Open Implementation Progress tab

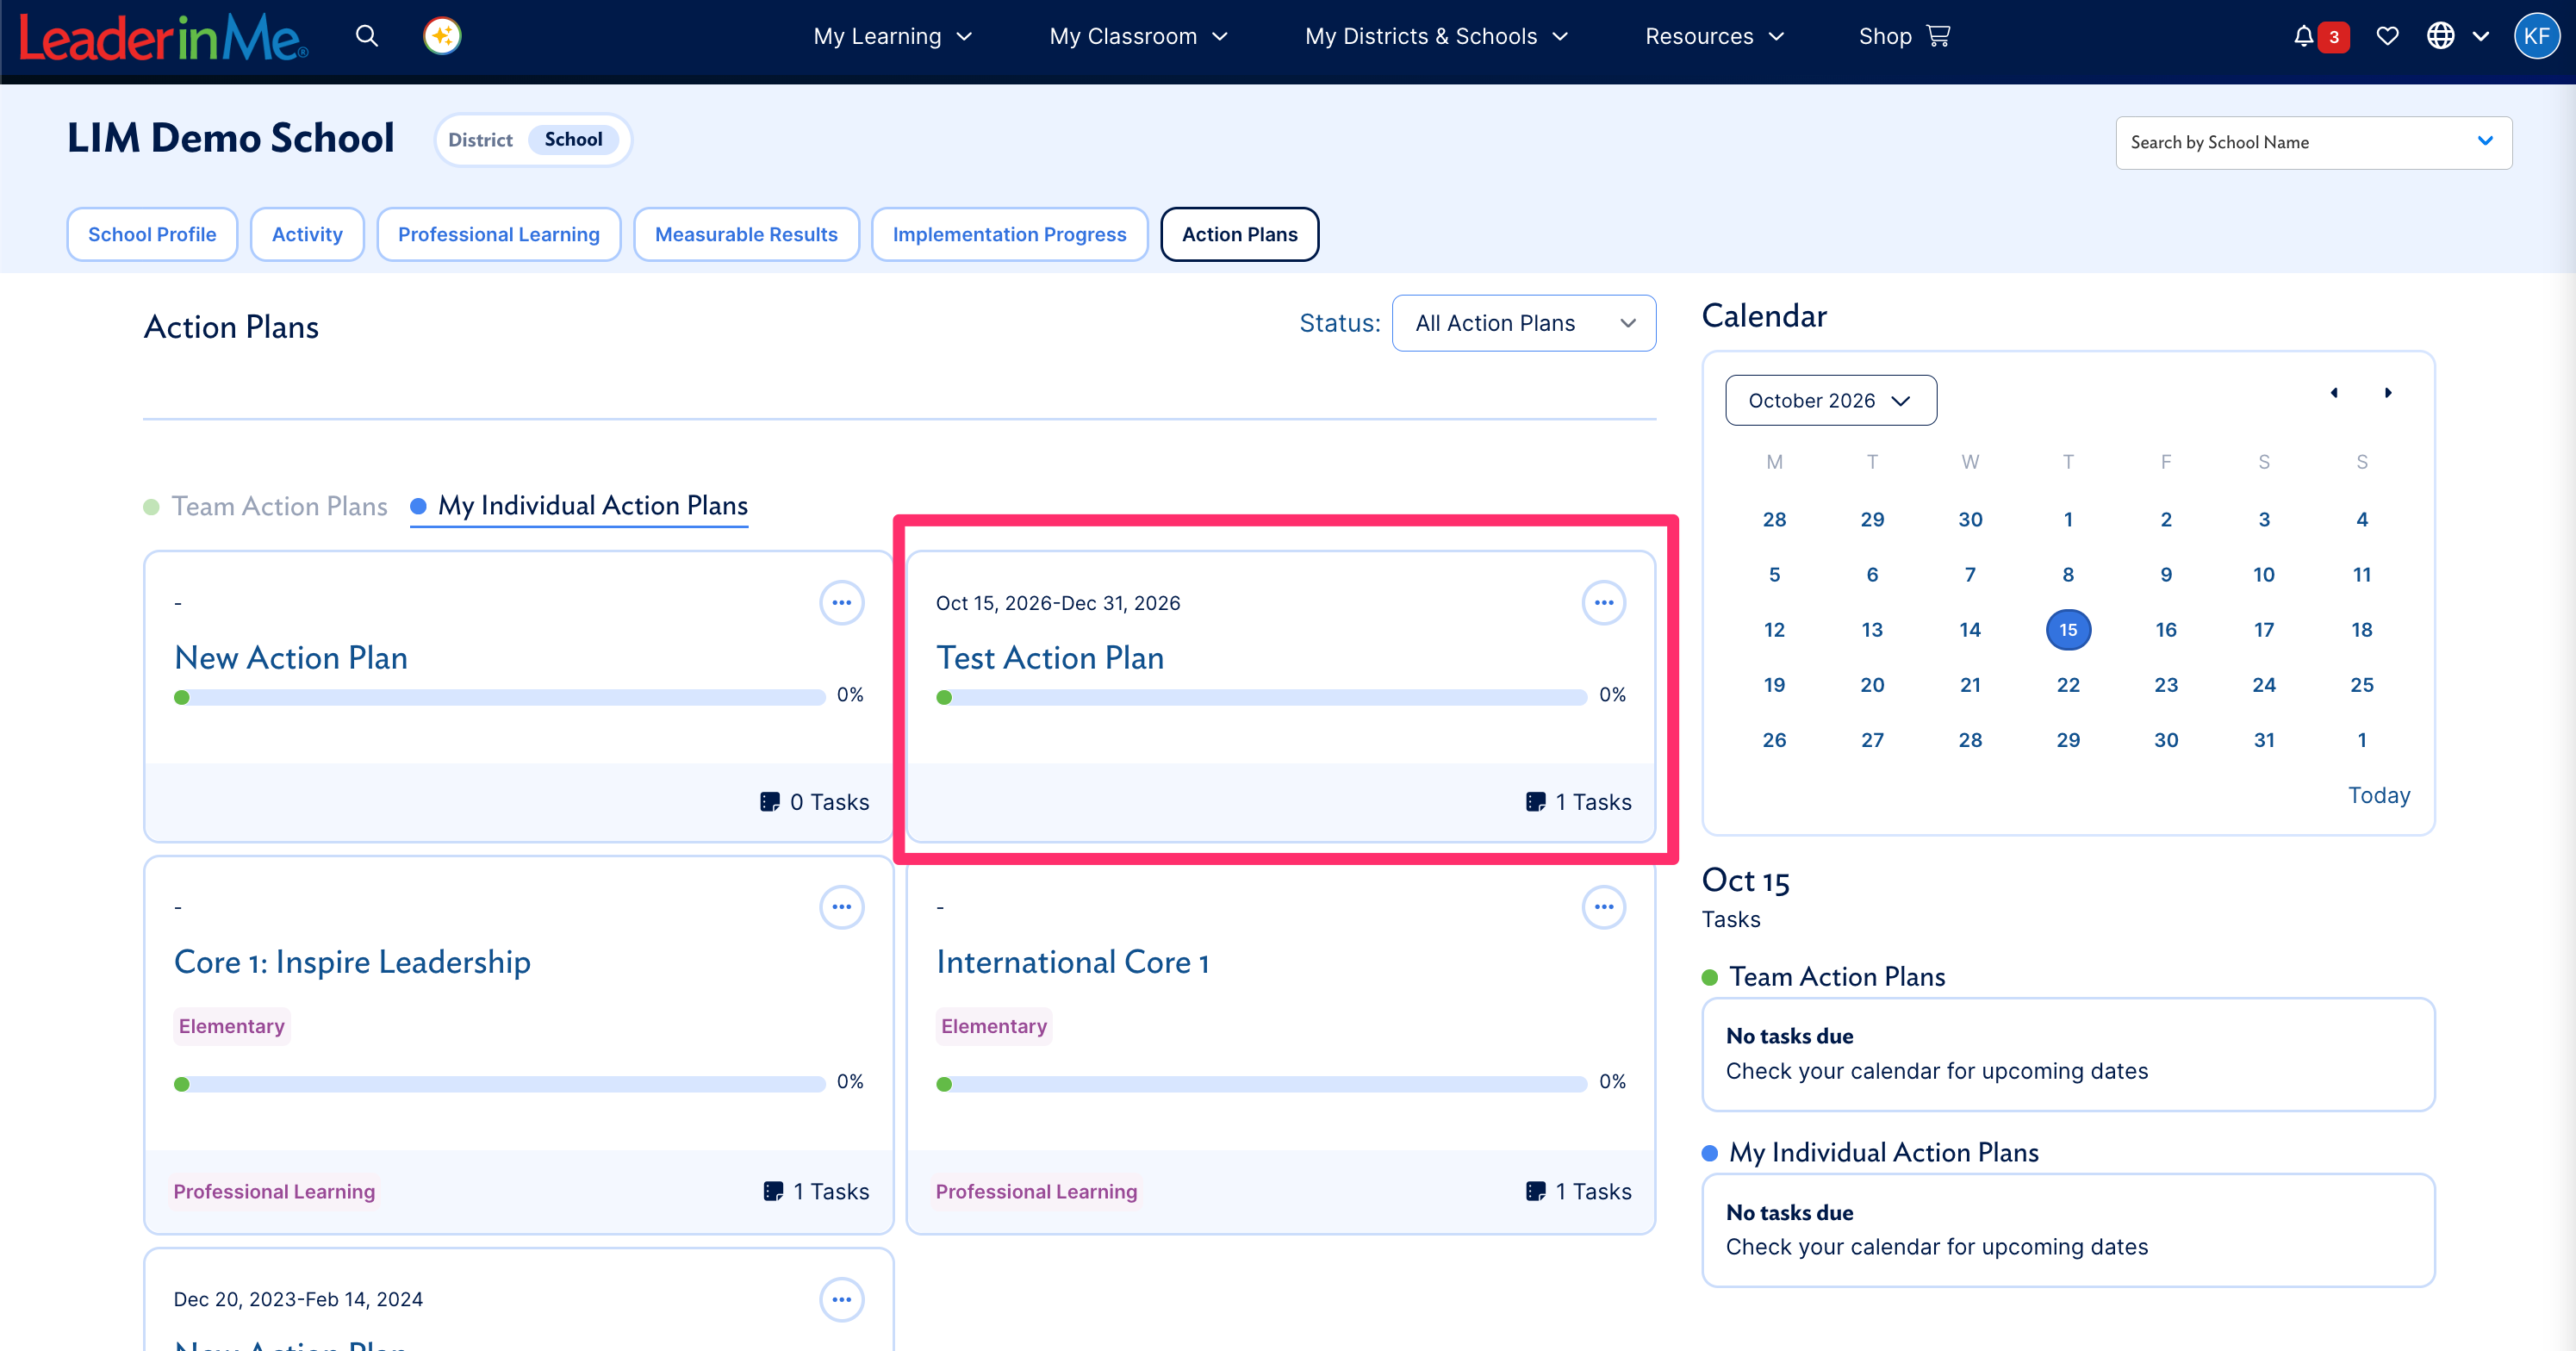tap(1009, 234)
